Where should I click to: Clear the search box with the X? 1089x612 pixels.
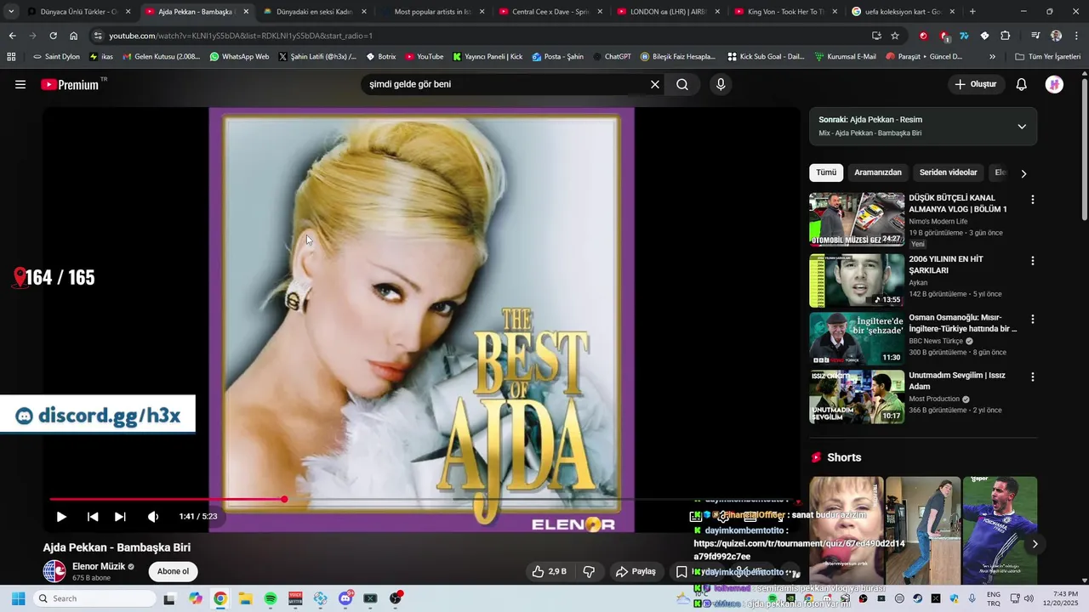(x=655, y=84)
